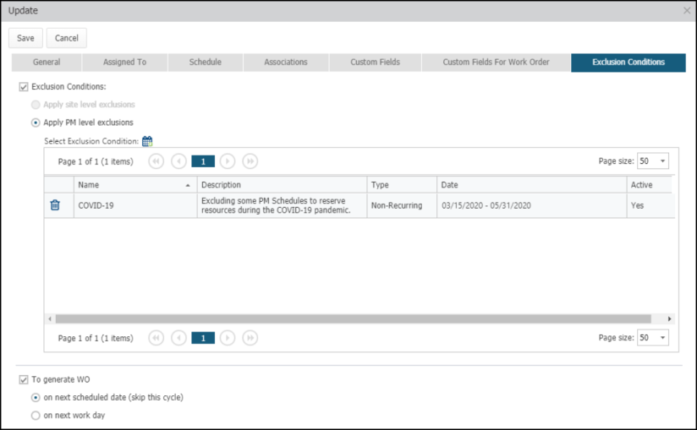This screenshot has height=430, width=697.
Task: Sort by Date column header
Action: click(x=532, y=185)
